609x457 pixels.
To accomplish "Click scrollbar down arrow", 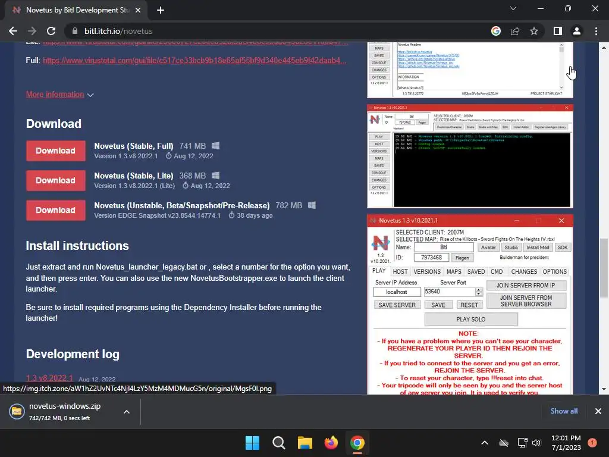I will pos(604,389).
